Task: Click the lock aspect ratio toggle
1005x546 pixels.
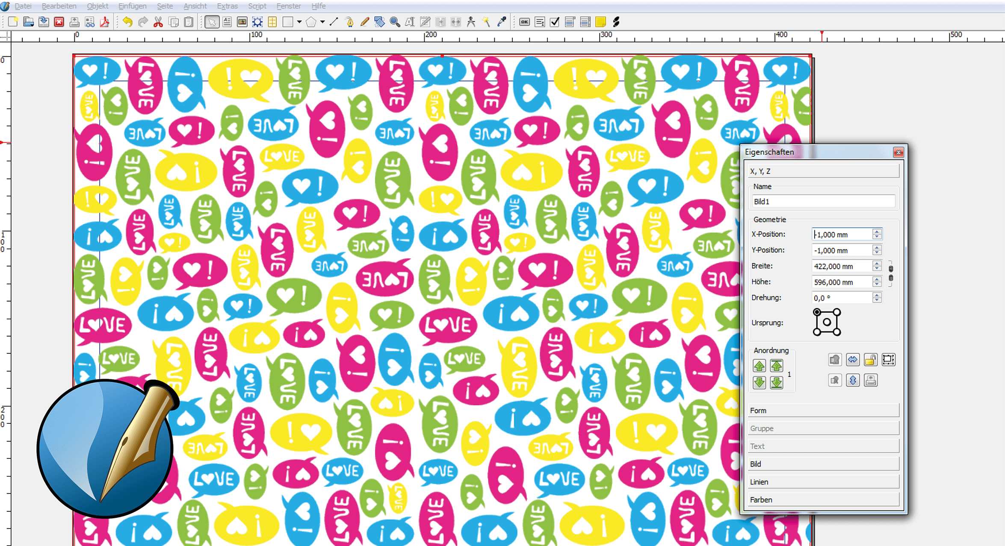Action: [x=891, y=274]
